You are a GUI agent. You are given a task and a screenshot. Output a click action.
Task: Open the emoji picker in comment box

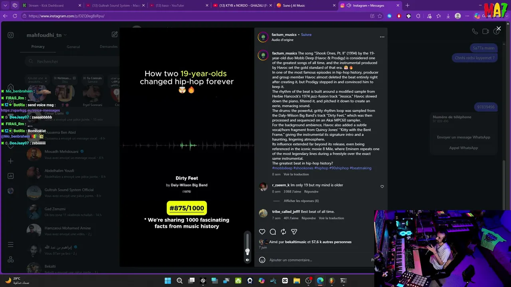[262, 260]
